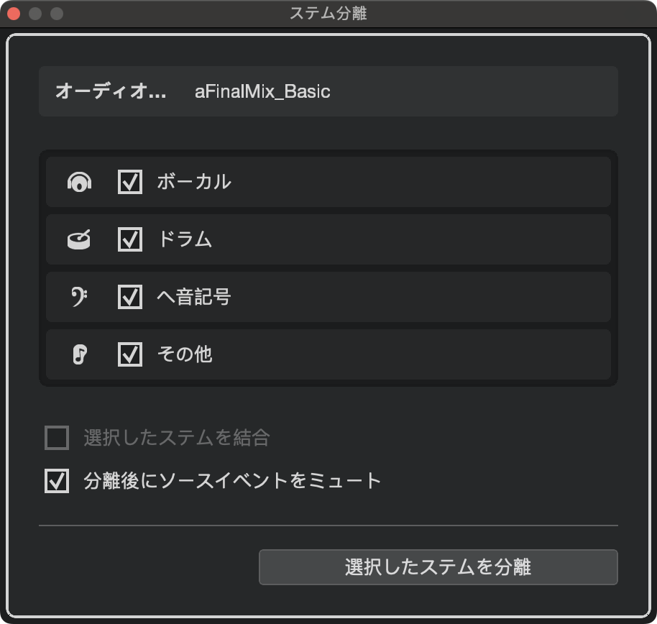Select the ドラム stem label
The height and width of the screenshot is (624, 657).
[x=185, y=239]
